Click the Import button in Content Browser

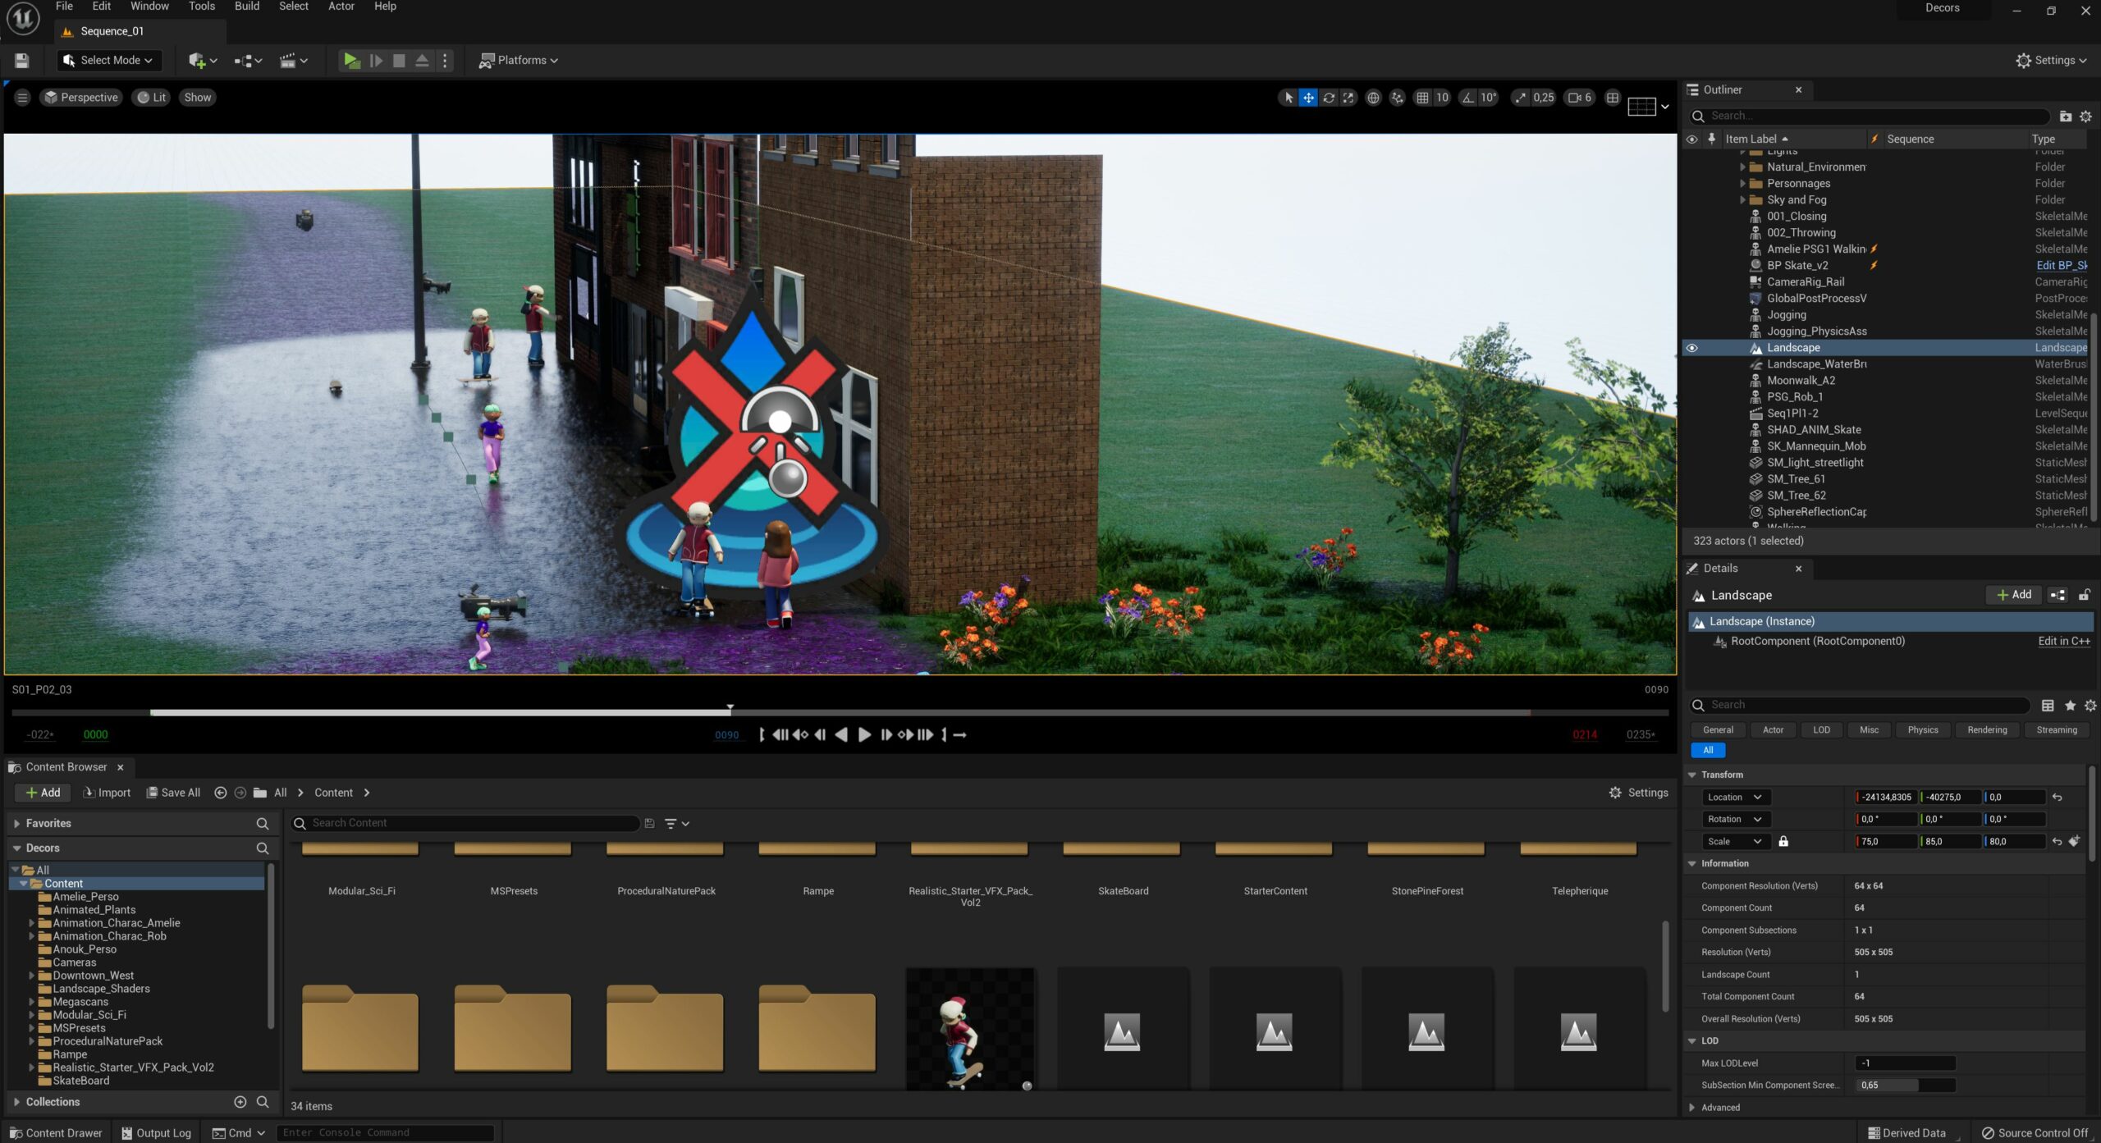point(108,793)
